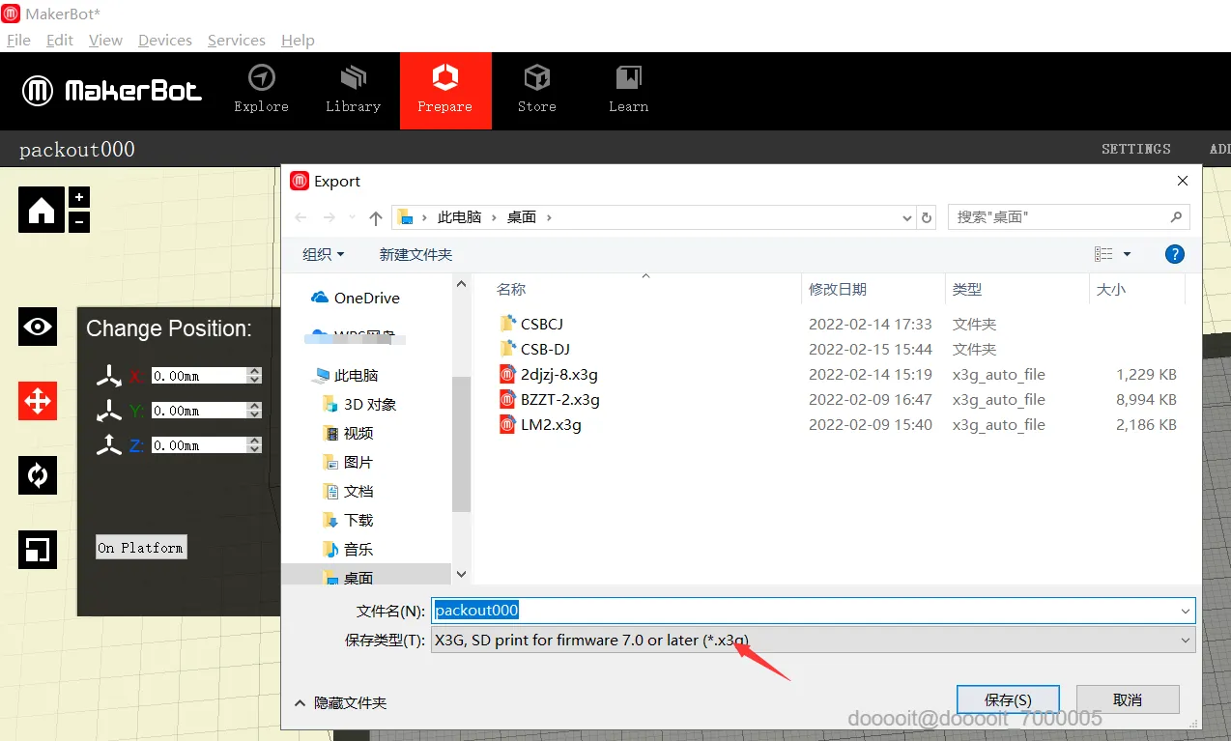Switch to the Prepare section
The image size is (1231, 741).
point(445,90)
